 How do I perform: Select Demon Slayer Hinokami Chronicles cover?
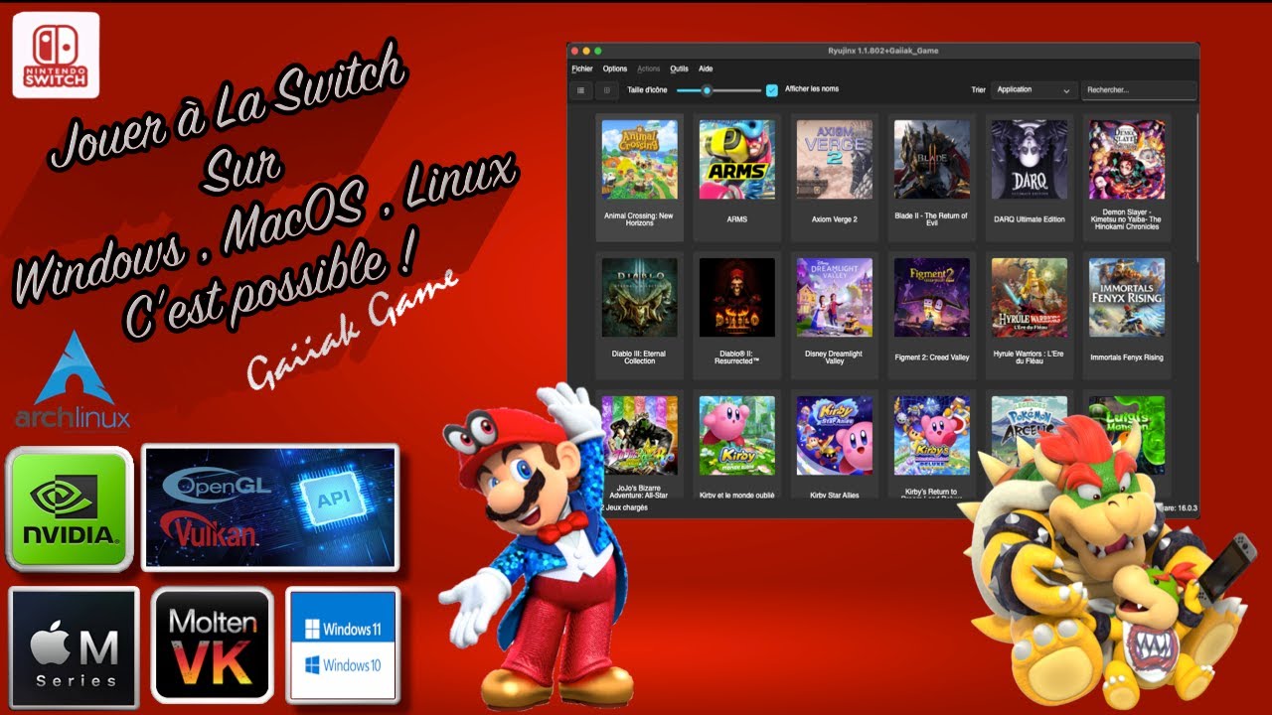[x=1127, y=159]
